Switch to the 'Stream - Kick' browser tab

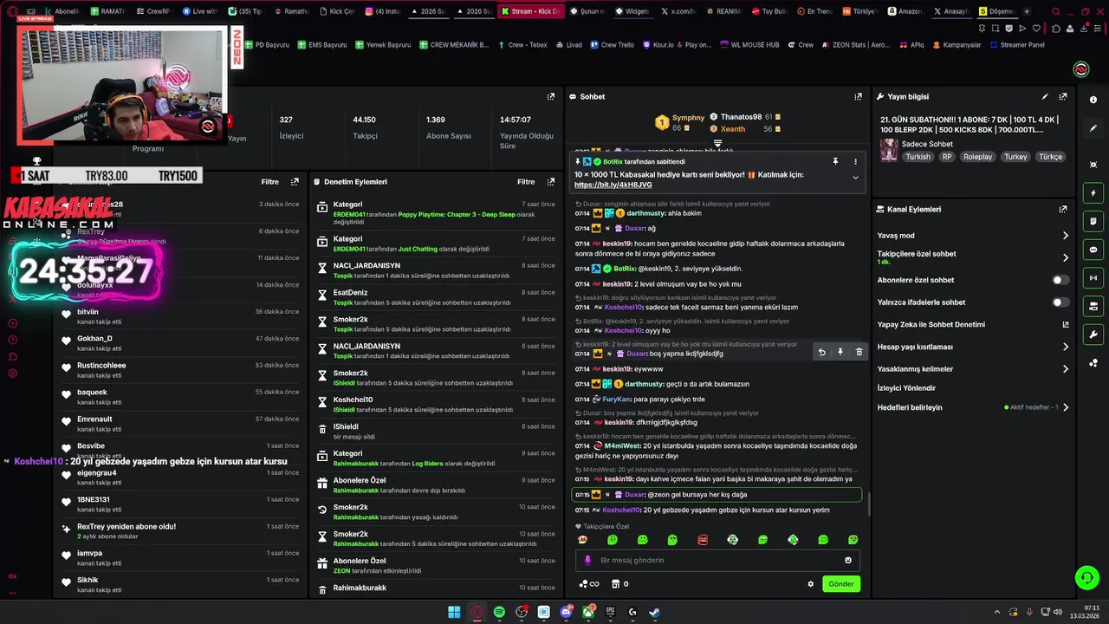point(532,11)
